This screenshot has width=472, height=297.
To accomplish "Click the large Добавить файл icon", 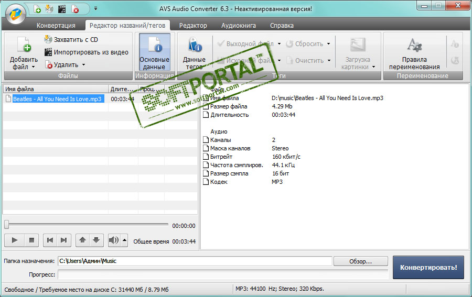I will point(24,45).
